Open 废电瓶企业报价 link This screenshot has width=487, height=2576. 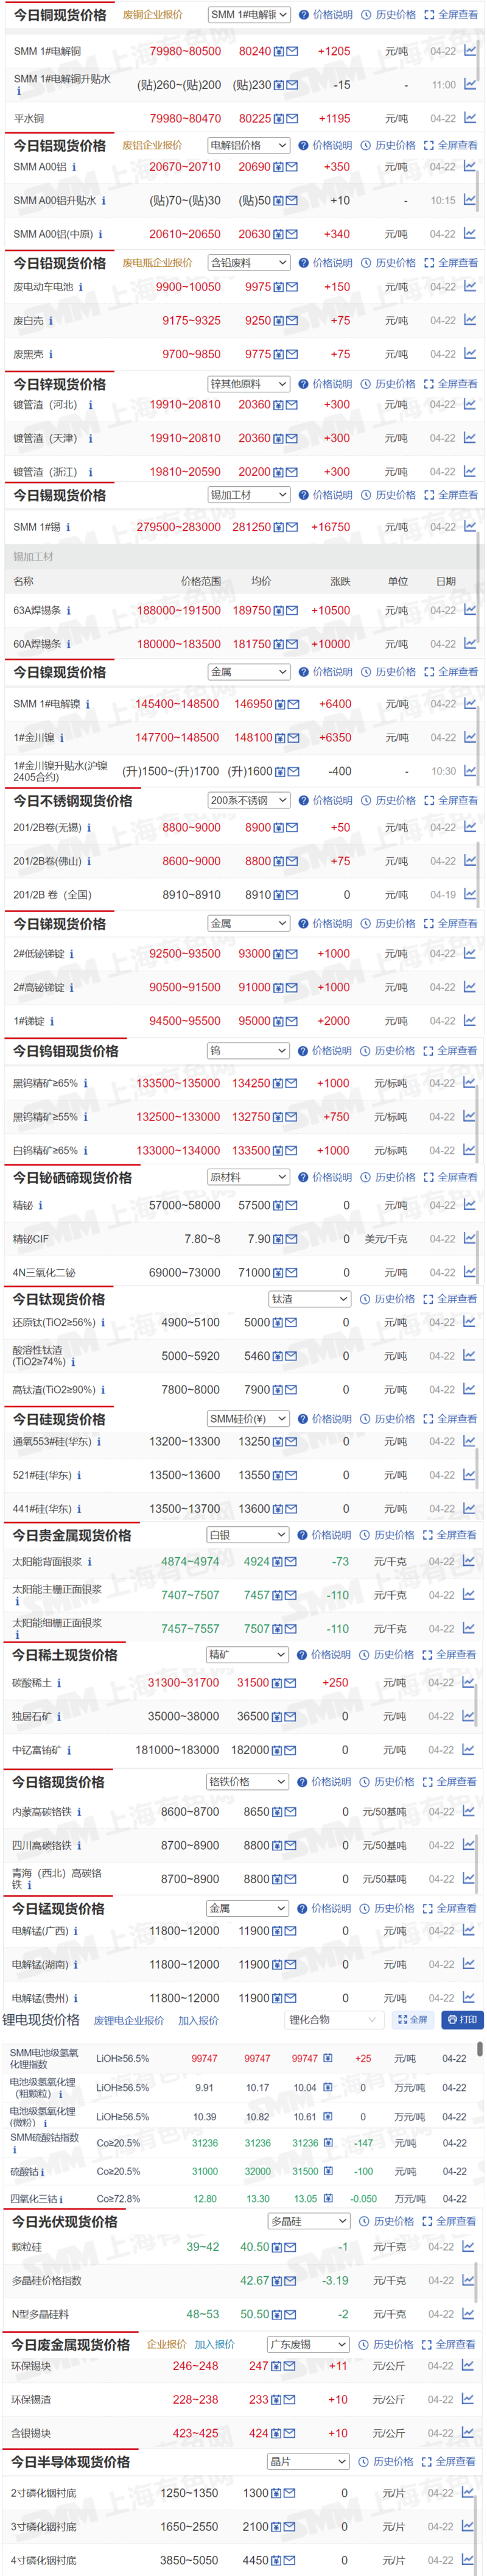coord(157,263)
